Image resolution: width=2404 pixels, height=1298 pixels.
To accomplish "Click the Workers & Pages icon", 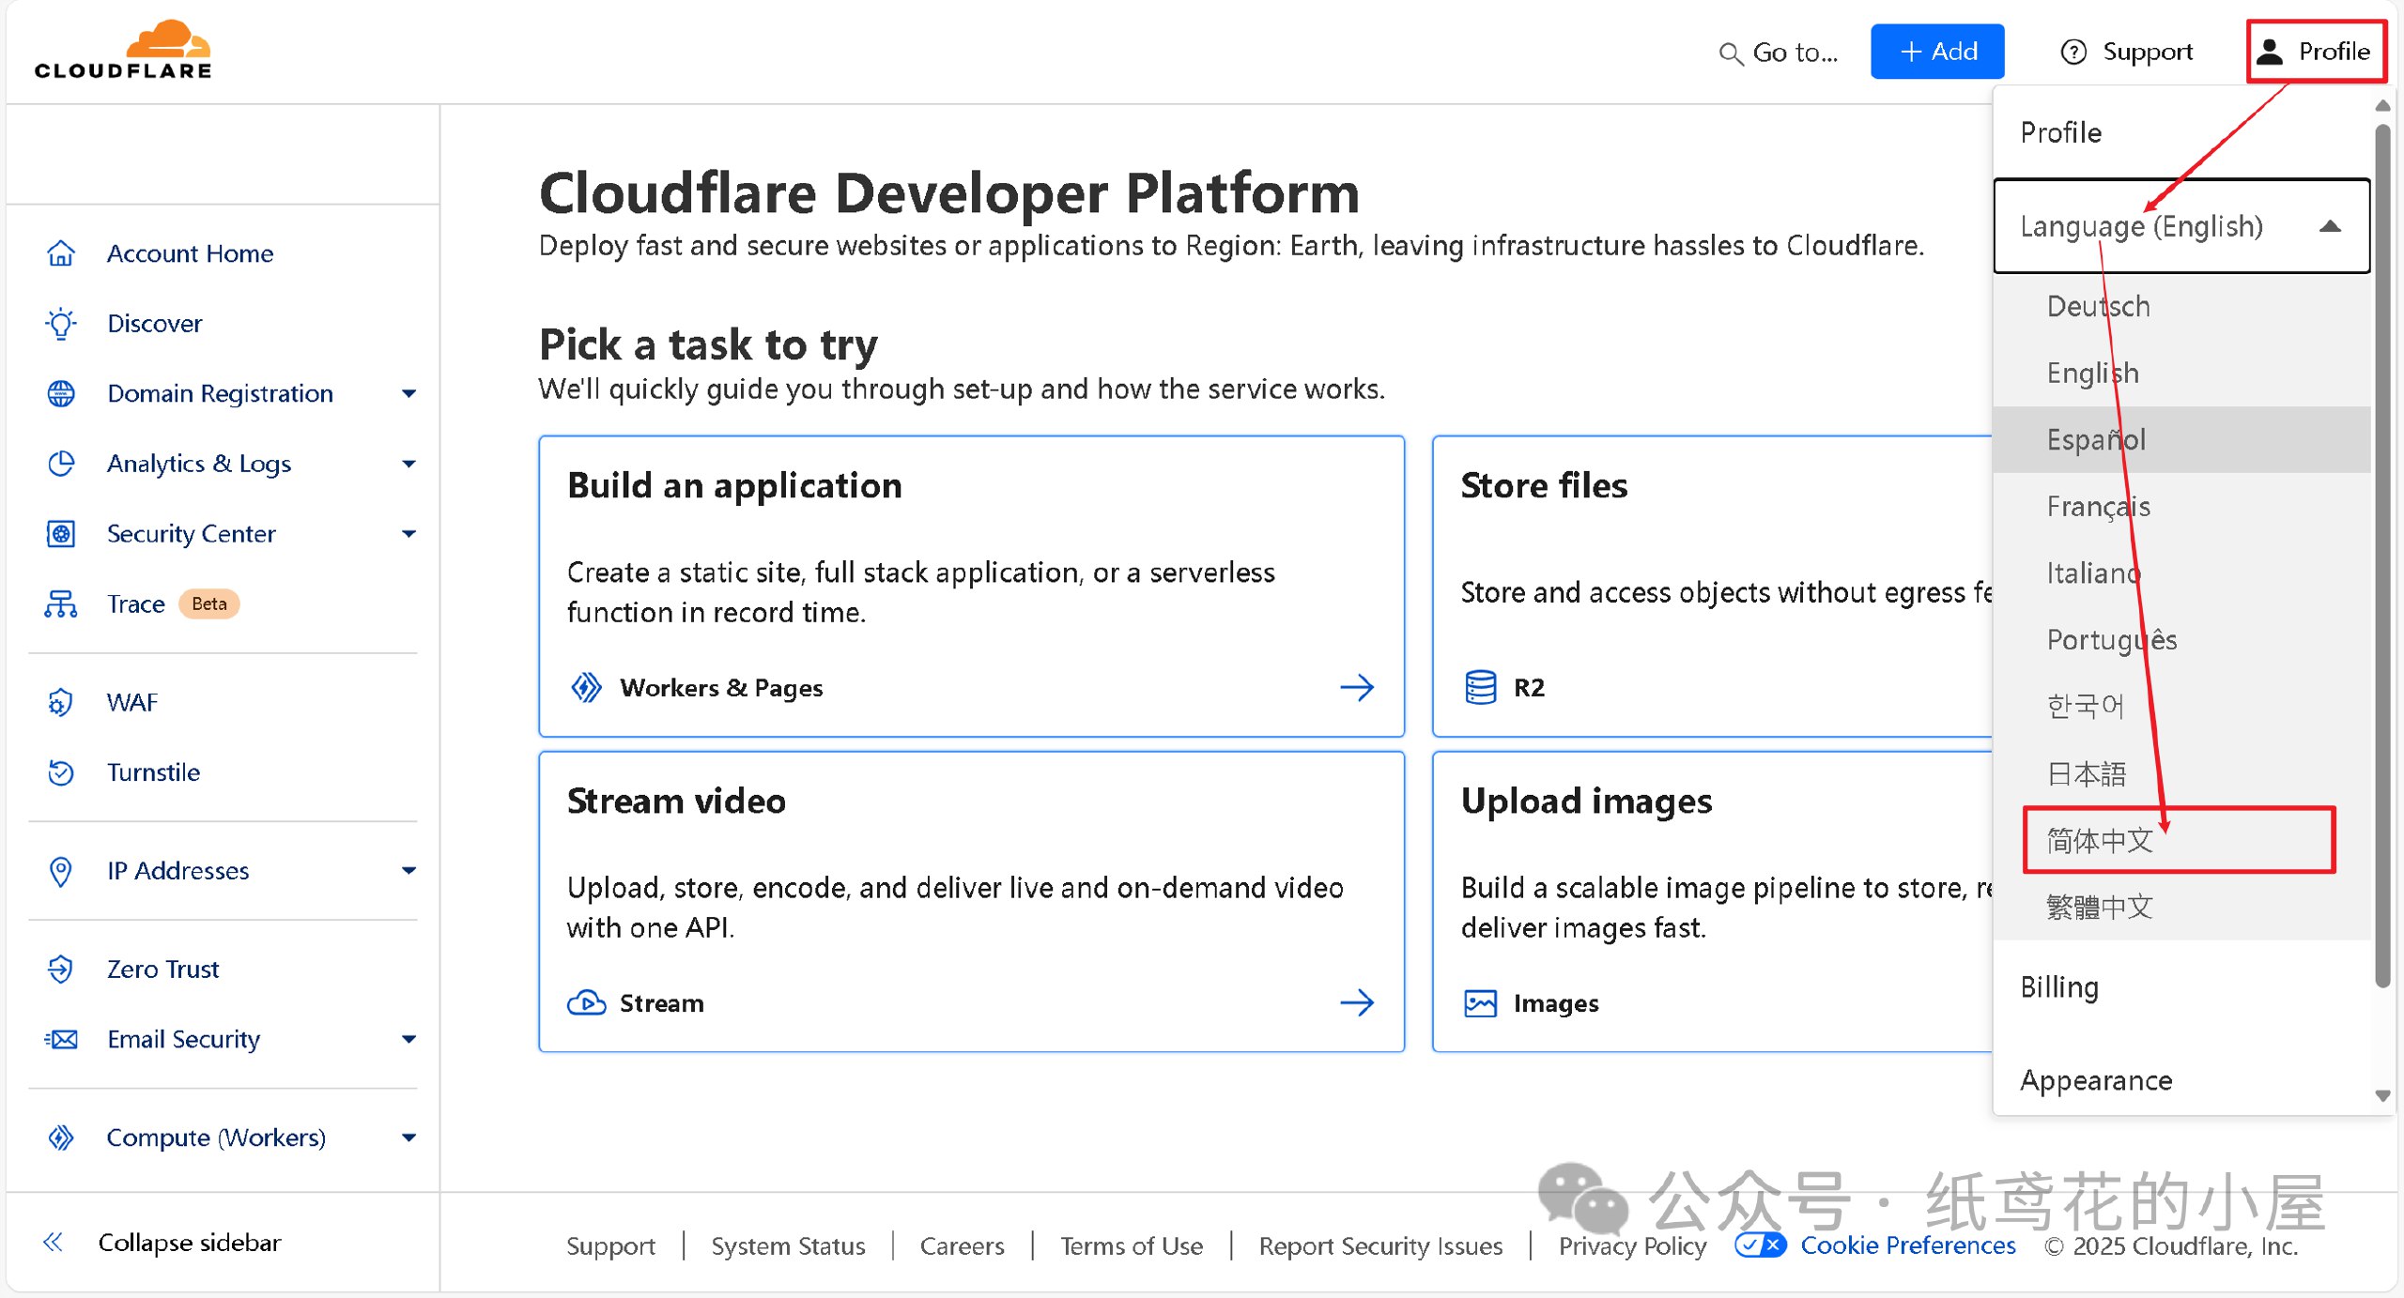I will point(587,688).
